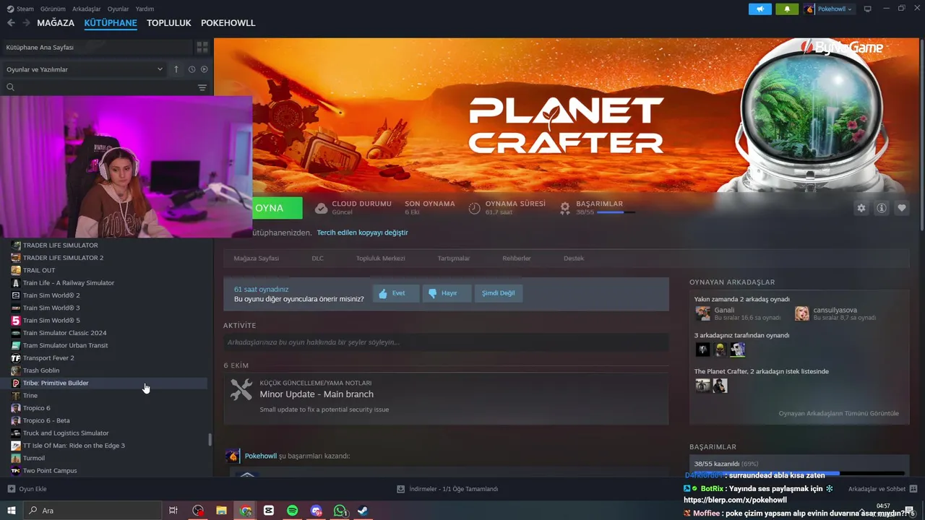Focus the library search field
925x520 pixels.
pyautogui.click(x=98, y=87)
